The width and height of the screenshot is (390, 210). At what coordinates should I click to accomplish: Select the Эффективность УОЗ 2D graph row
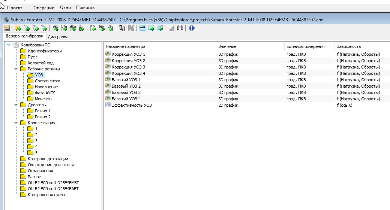(x=132, y=105)
